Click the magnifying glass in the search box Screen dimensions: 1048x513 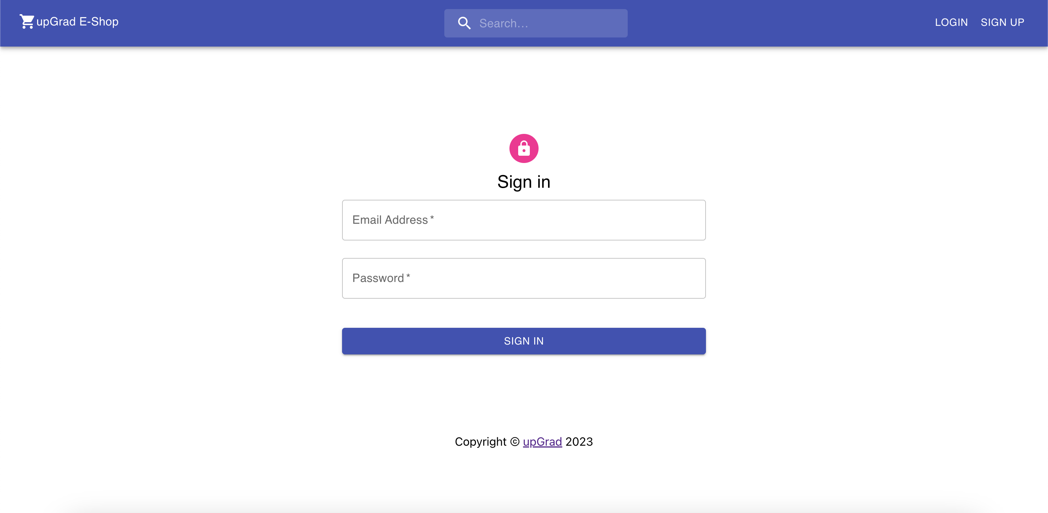coord(464,23)
